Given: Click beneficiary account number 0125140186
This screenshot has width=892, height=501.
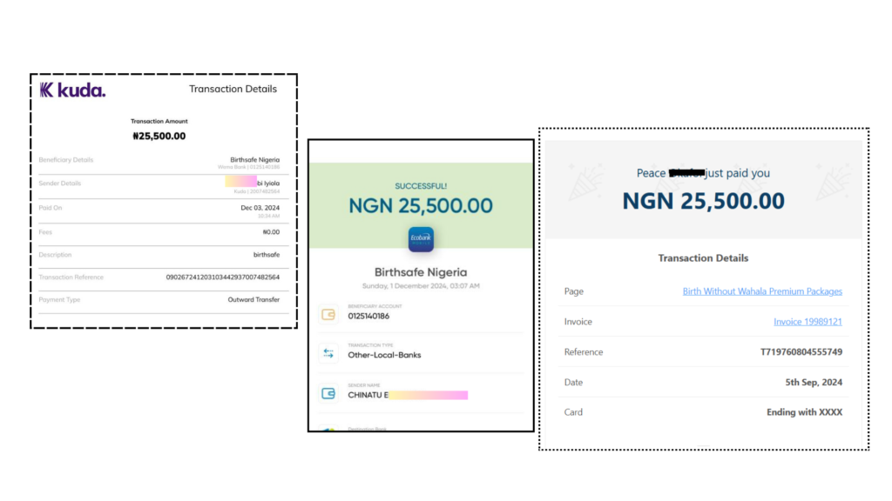Looking at the screenshot, I should (370, 316).
